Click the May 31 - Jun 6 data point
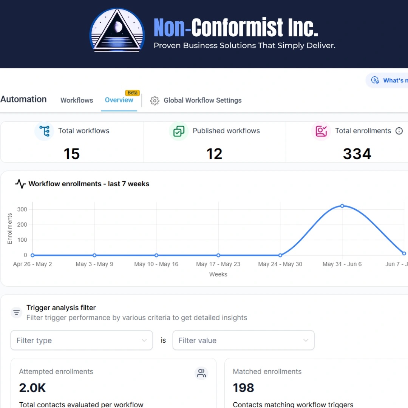Screen dimensions: 408x408 tap(342, 206)
